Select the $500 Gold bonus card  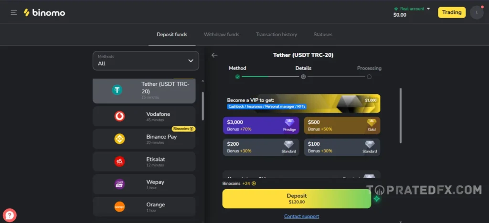[342, 125]
